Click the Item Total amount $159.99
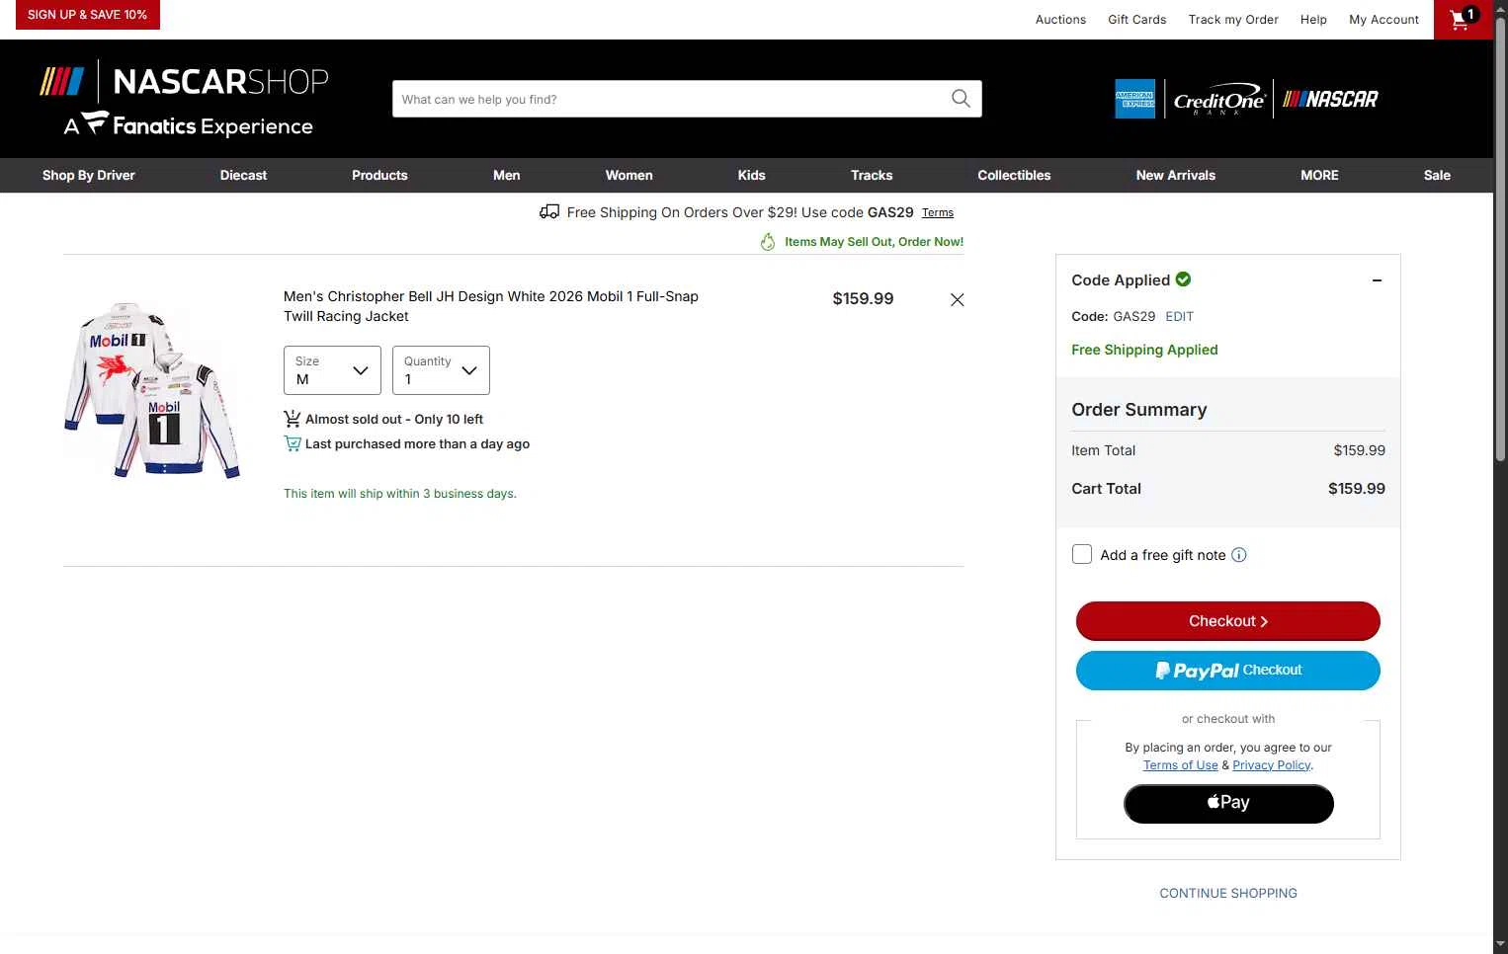 [x=1359, y=450]
